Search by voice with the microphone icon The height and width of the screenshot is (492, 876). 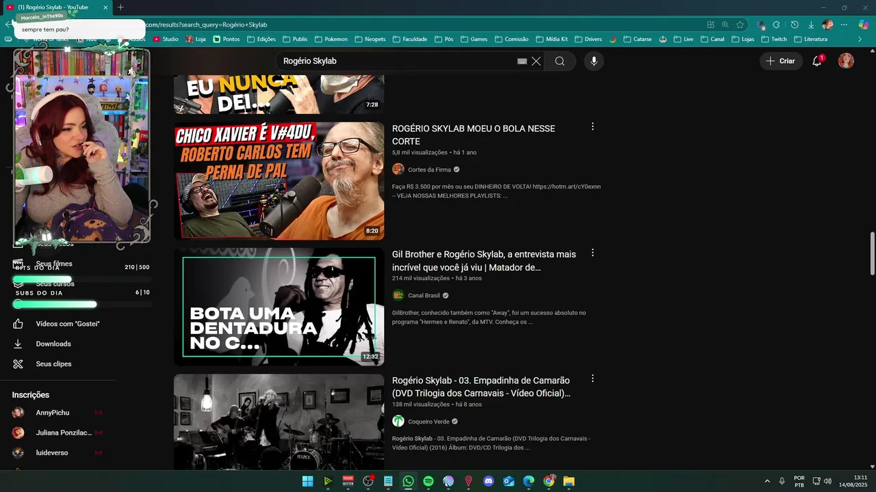[593, 61]
